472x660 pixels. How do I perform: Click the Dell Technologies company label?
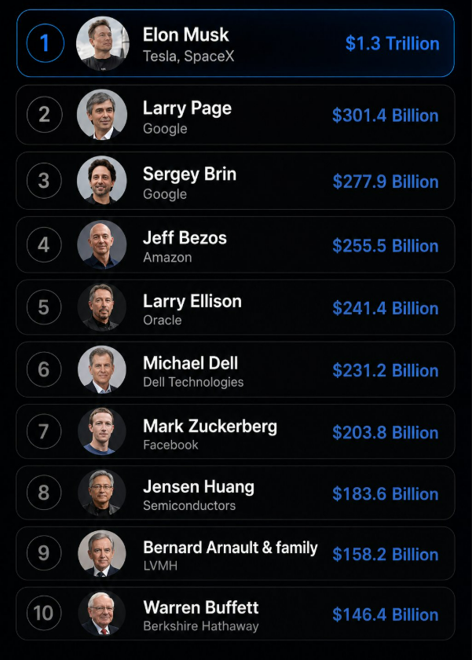[193, 382]
